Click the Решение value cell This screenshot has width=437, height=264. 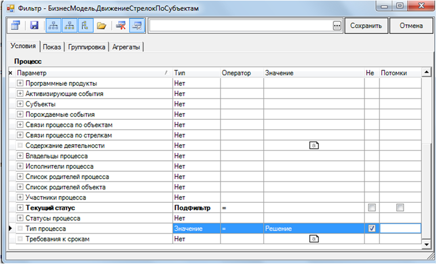pos(313,229)
